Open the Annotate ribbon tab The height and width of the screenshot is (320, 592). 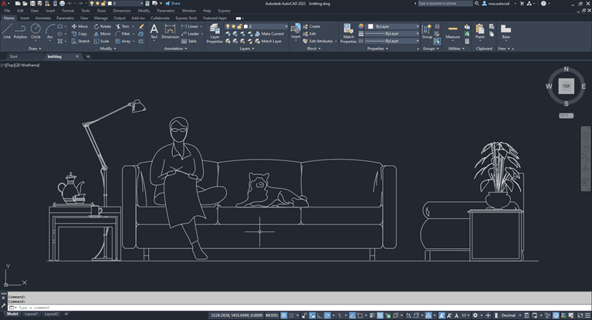click(43, 18)
